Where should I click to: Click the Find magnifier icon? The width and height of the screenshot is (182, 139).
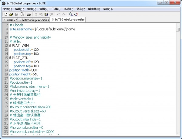[x=71, y=14]
